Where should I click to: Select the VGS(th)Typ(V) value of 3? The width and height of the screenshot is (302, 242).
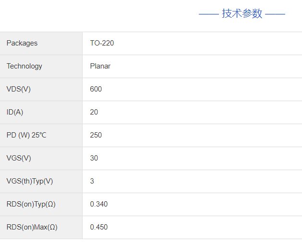tap(92, 181)
